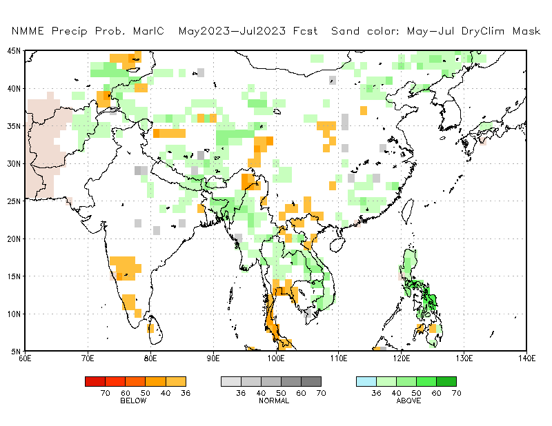
Task: Click the 100E longitude label
Action: [x=276, y=358]
